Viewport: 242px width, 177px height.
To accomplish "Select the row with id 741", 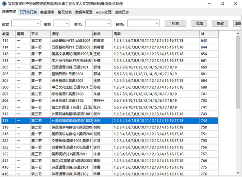I will coord(110,107).
